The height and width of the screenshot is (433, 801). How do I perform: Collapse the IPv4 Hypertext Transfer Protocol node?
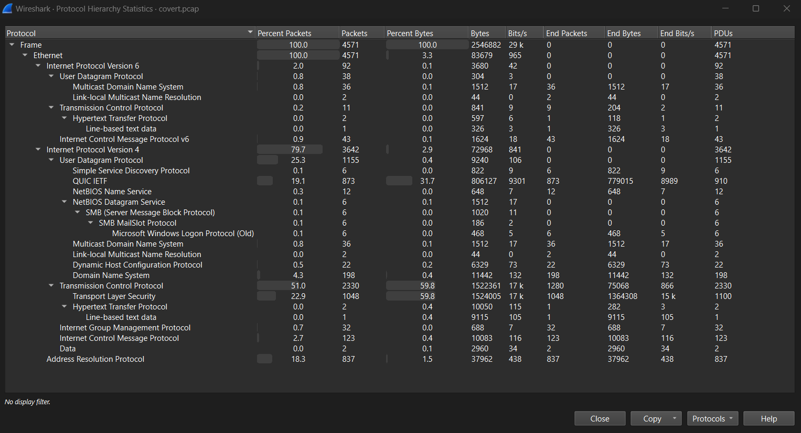(x=64, y=307)
